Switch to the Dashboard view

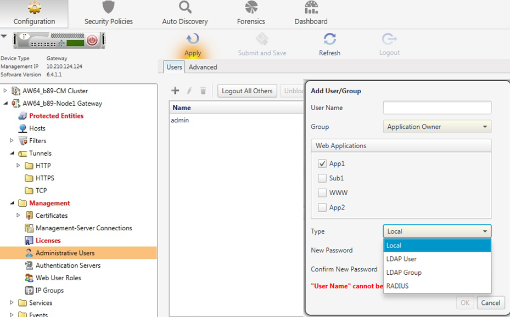point(310,14)
